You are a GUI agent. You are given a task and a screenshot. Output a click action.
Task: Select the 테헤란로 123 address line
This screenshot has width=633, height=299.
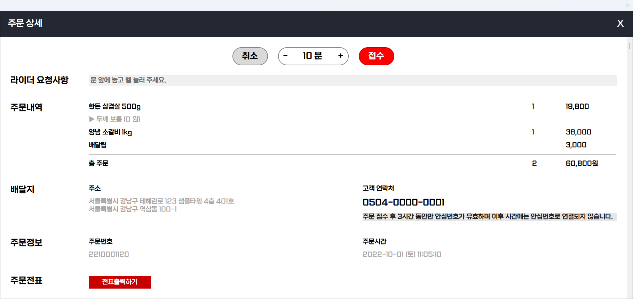(161, 201)
